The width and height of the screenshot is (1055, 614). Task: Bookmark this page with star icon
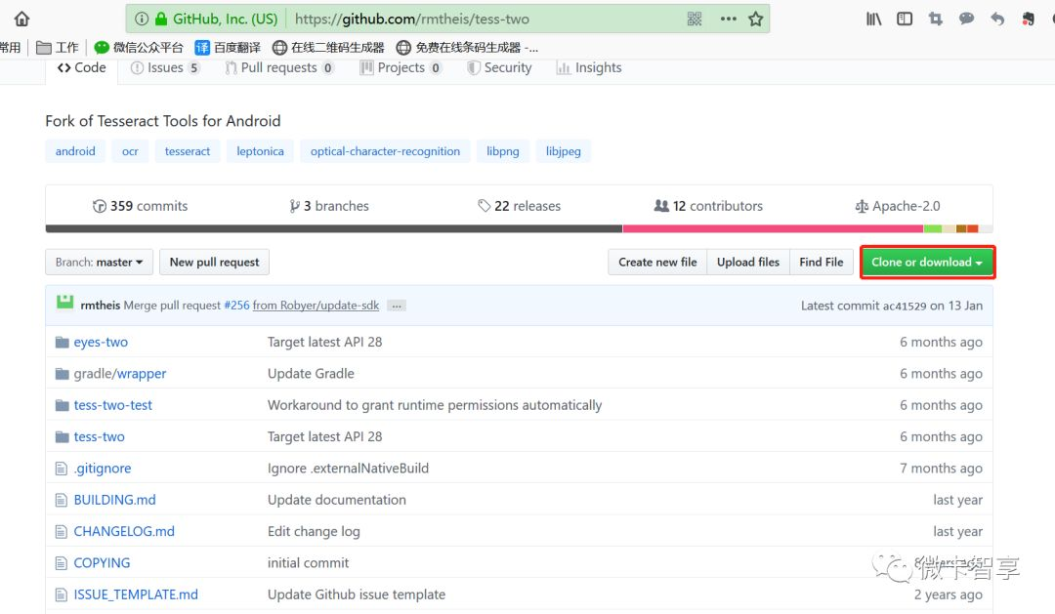tap(755, 19)
